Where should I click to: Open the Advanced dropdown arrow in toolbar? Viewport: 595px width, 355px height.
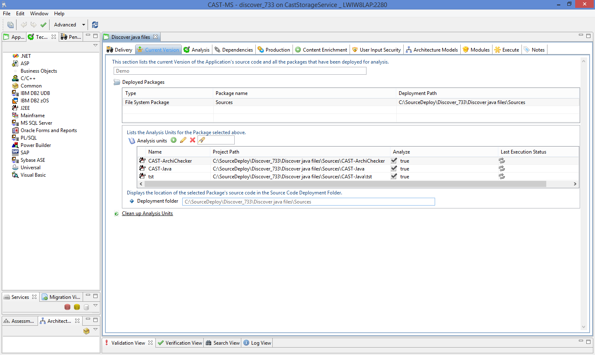[83, 25]
